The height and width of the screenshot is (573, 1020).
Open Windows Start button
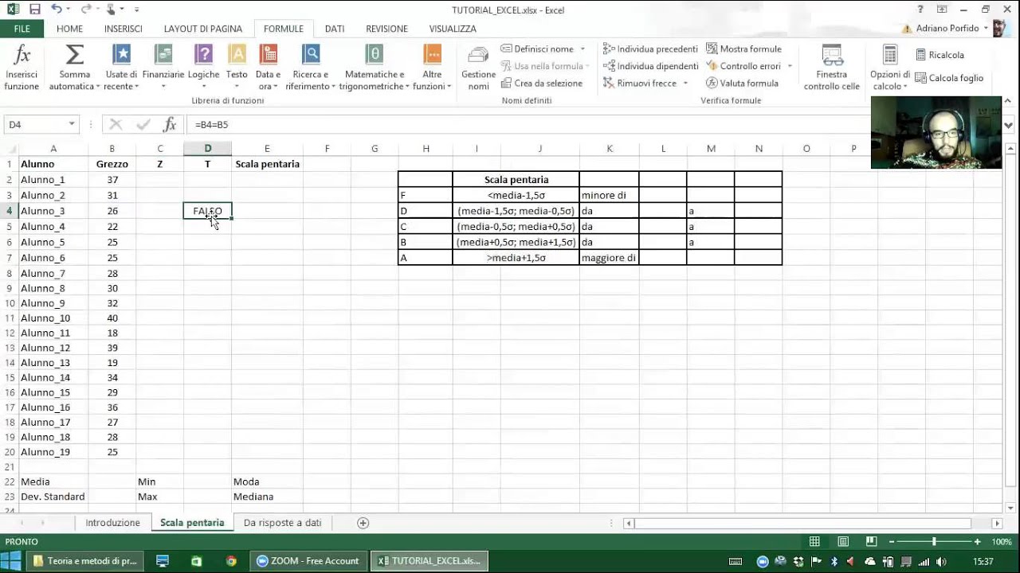(11, 561)
